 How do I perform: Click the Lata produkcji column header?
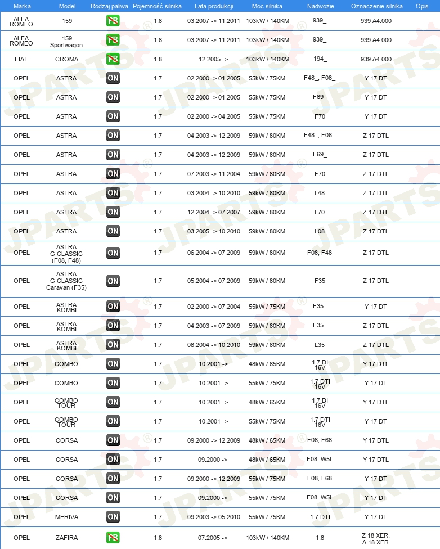[x=214, y=6]
